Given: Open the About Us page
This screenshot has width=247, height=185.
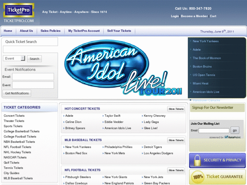Looking at the screenshot, I should pos(26,31).
